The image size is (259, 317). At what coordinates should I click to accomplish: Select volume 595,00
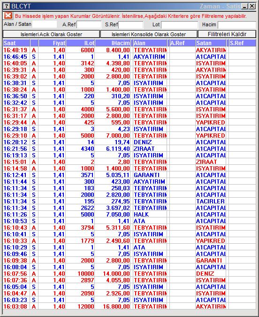point(121,122)
